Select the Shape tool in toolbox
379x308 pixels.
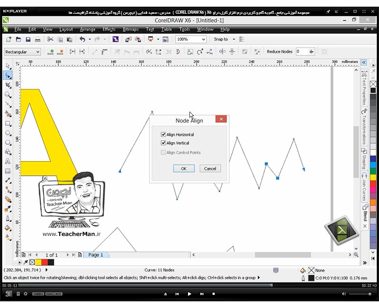pyautogui.click(x=8, y=76)
